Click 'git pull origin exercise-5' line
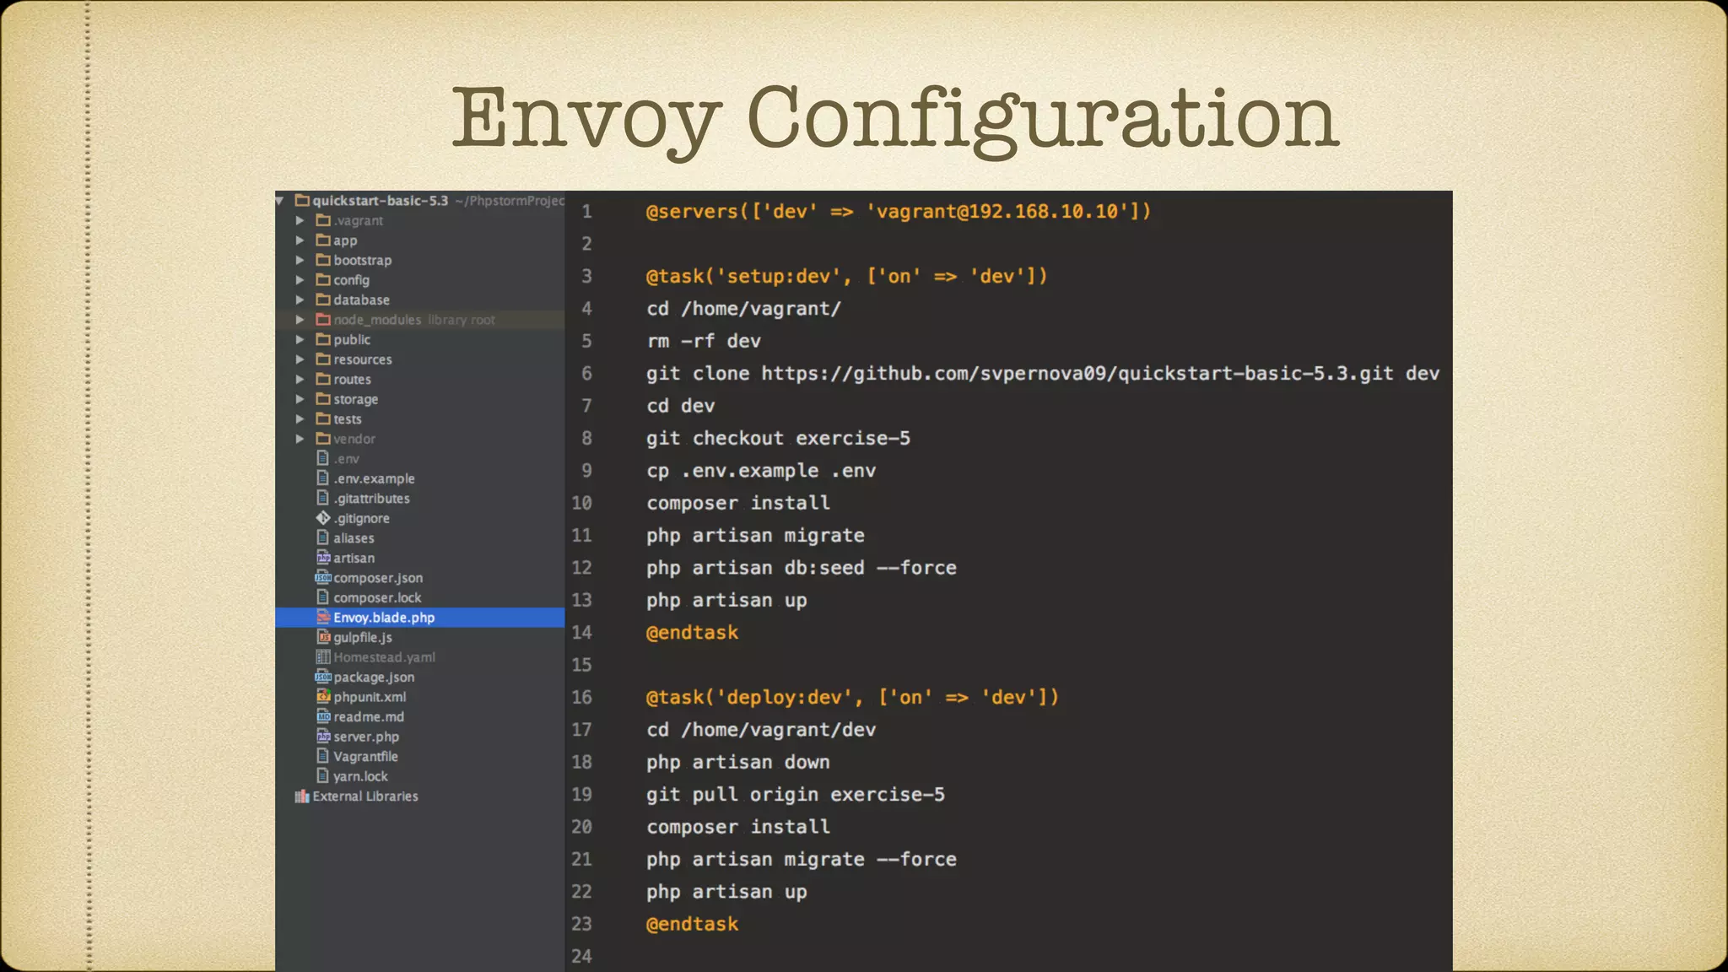This screenshot has height=972, width=1728. (x=796, y=794)
